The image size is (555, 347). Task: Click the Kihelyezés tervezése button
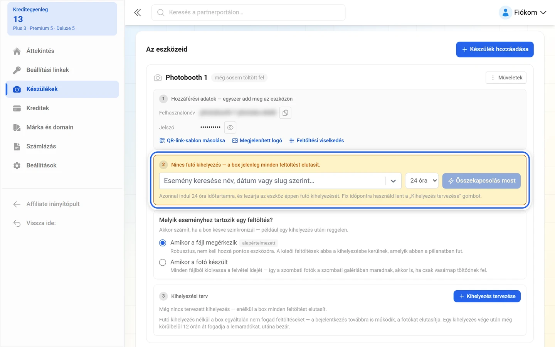point(487,296)
